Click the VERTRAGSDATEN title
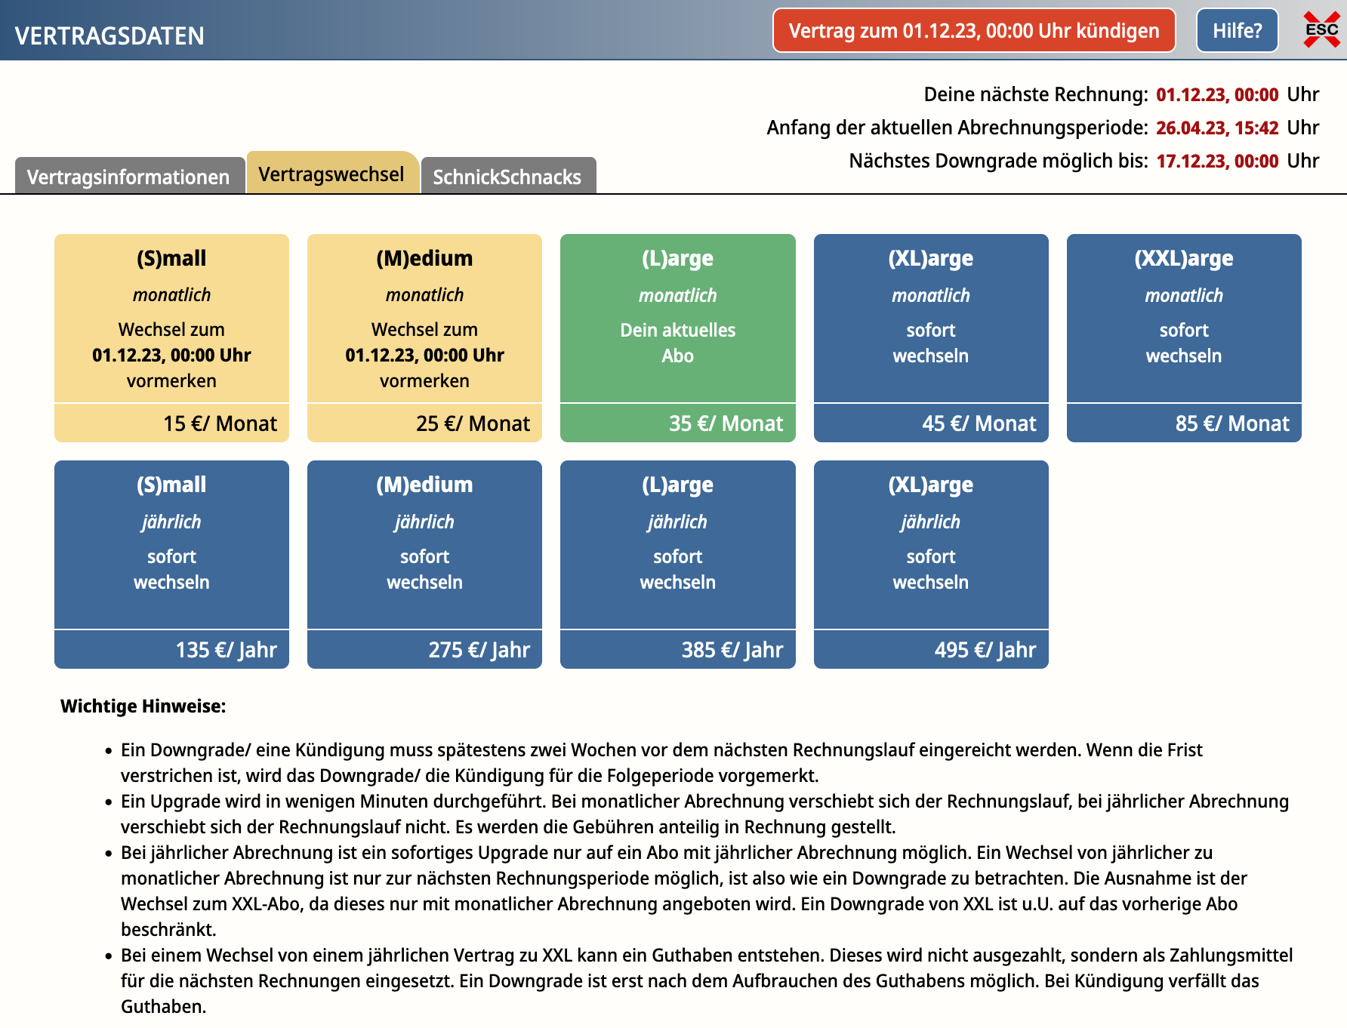Screen dimensions: 1347x1028 click(x=109, y=35)
